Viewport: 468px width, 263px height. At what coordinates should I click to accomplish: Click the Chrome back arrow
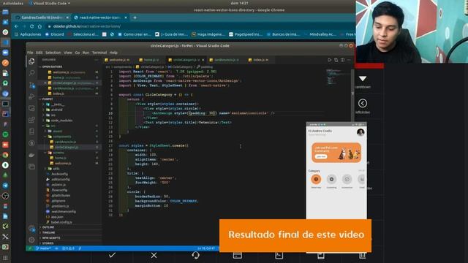[16, 26]
